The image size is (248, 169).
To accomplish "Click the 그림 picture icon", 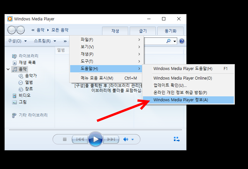I will [14, 102].
